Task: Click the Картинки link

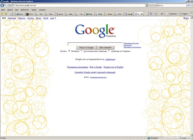Action: coord(12,18)
